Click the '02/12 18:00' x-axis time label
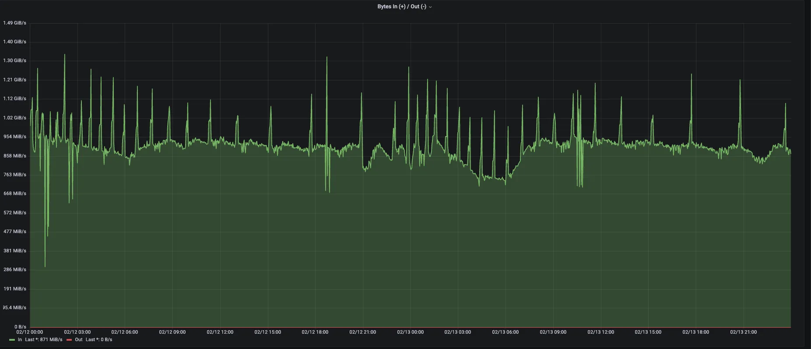The image size is (811, 349). (x=315, y=332)
